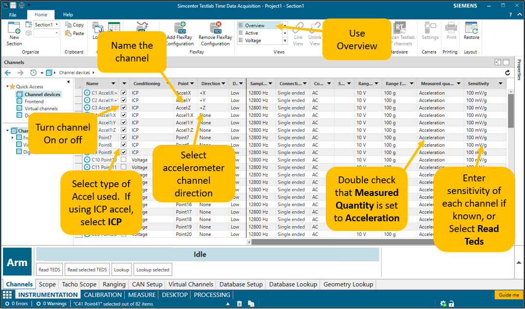Click the Lookup selected button
The height and width of the screenshot is (309, 525).
(153, 270)
